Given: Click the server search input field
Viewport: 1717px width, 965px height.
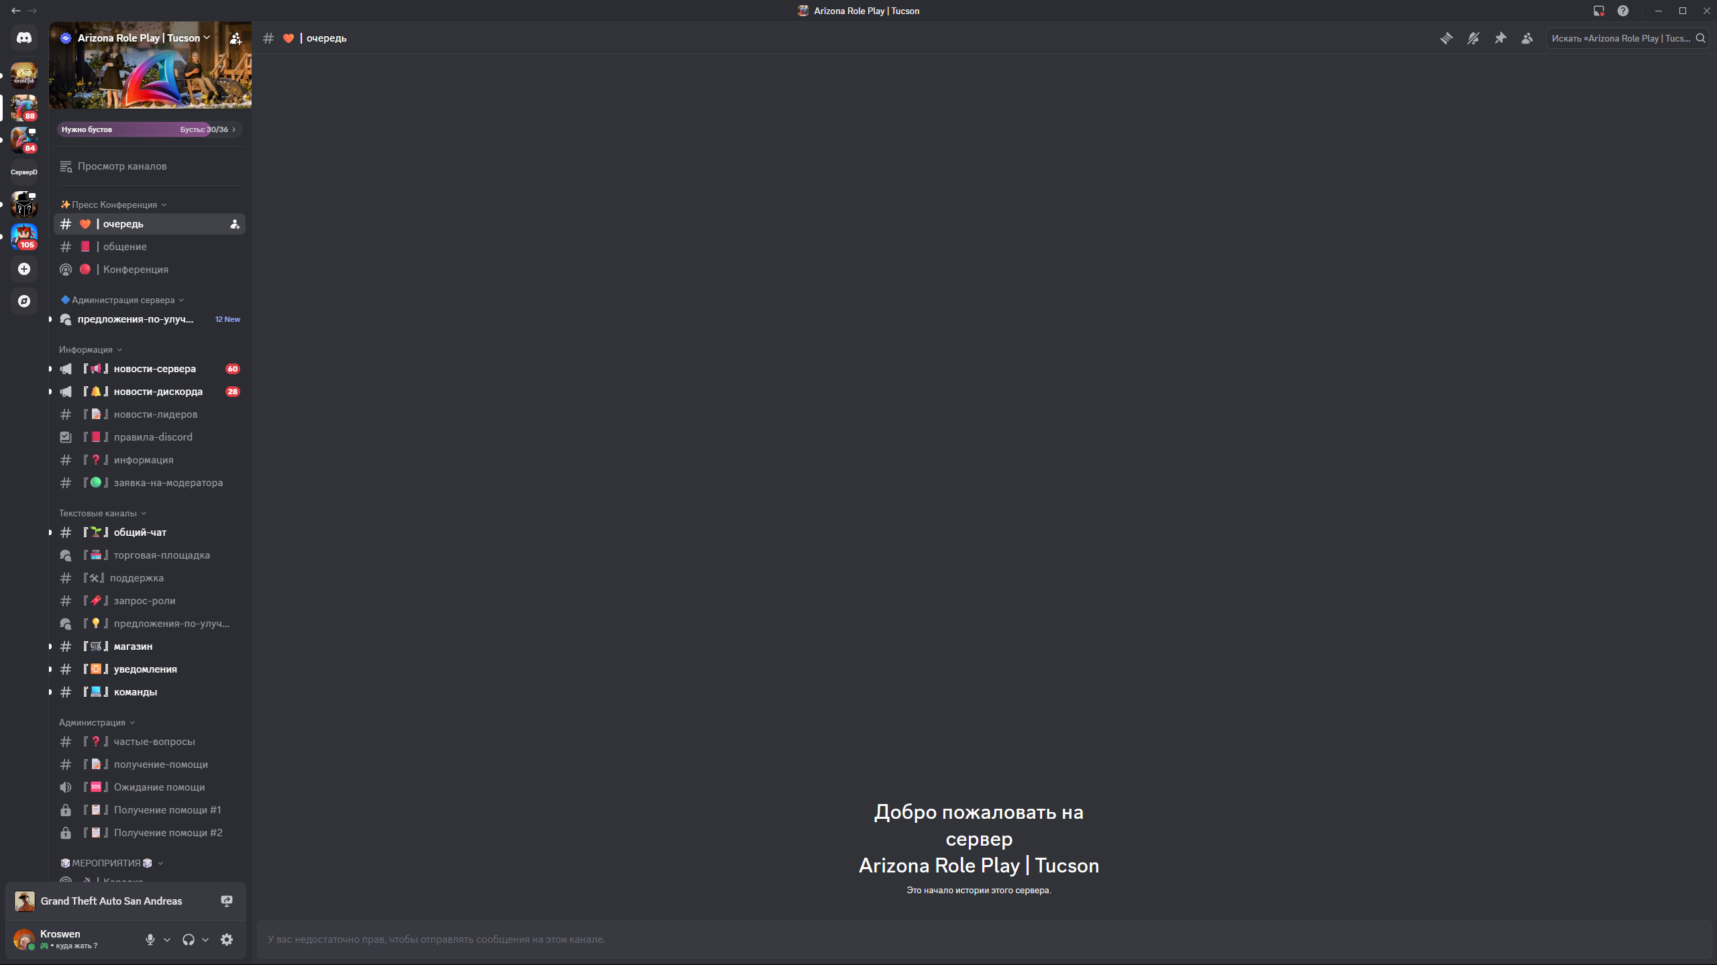Looking at the screenshot, I should pos(1620,38).
